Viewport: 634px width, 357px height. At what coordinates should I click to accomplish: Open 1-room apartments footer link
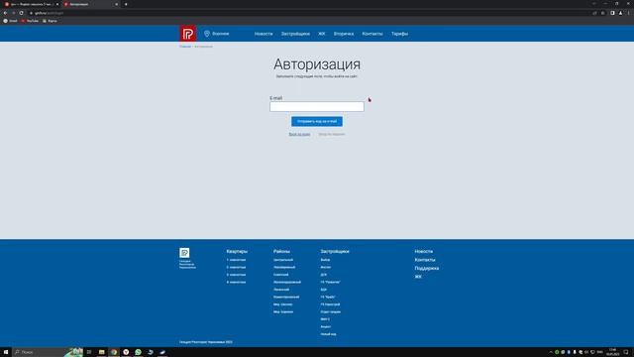coord(236,260)
